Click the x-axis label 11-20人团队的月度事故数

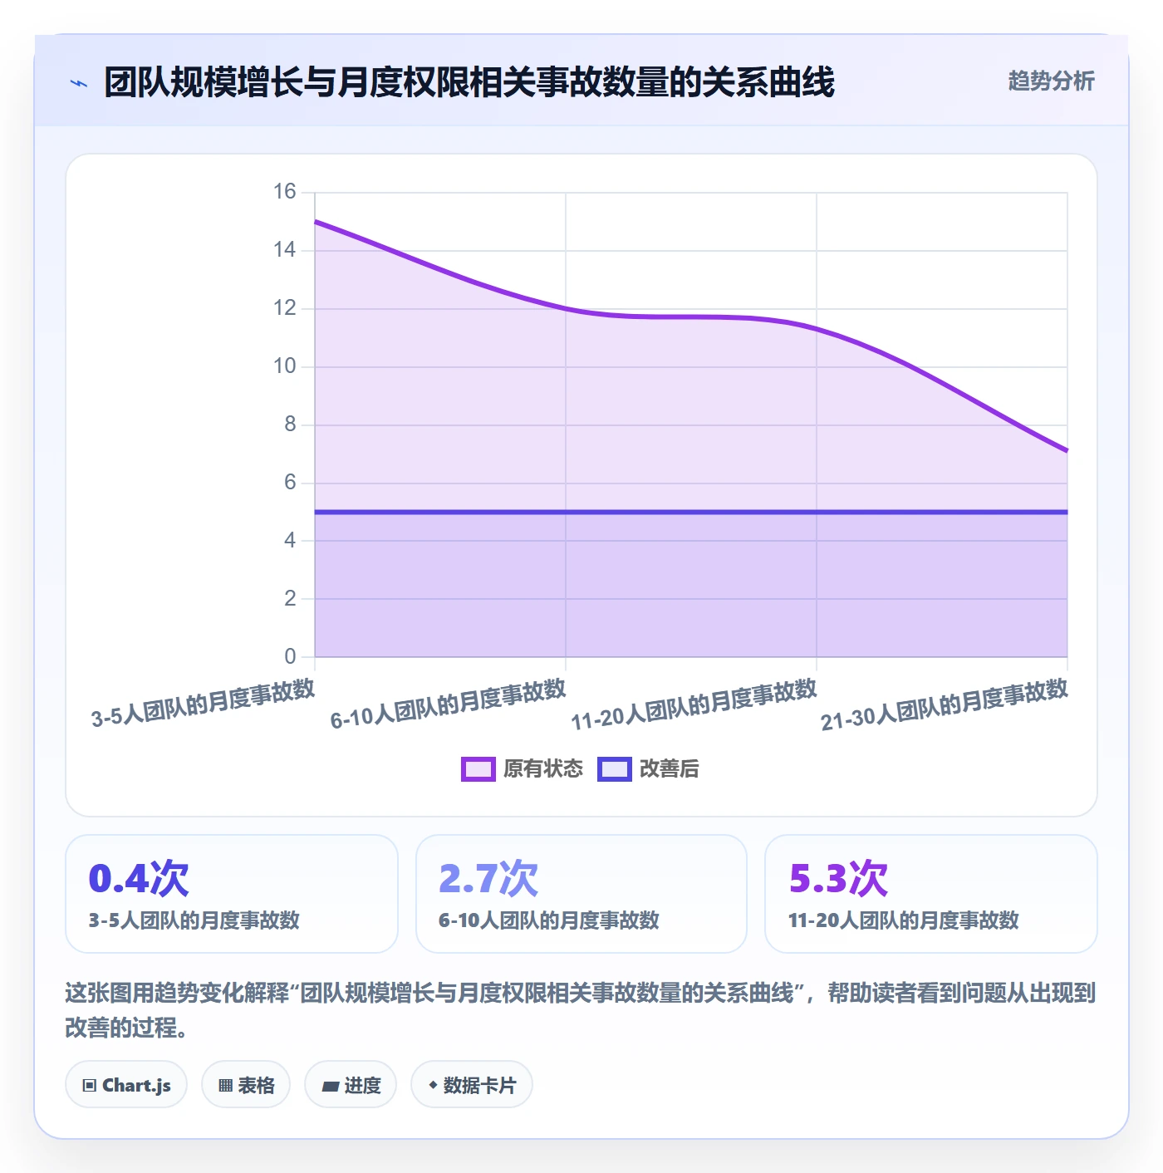(x=694, y=705)
